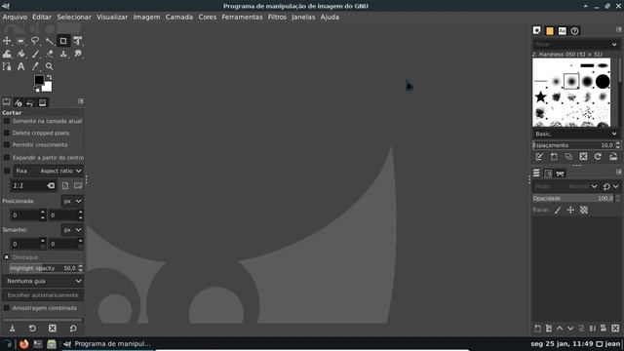Clear the 1:1 ratio entry
This screenshot has height=351, width=624.
click(51, 185)
